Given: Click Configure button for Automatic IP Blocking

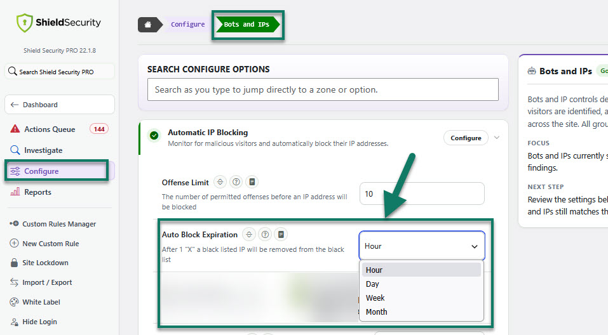Looking at the screenshot, I should [x=466, y=138].
